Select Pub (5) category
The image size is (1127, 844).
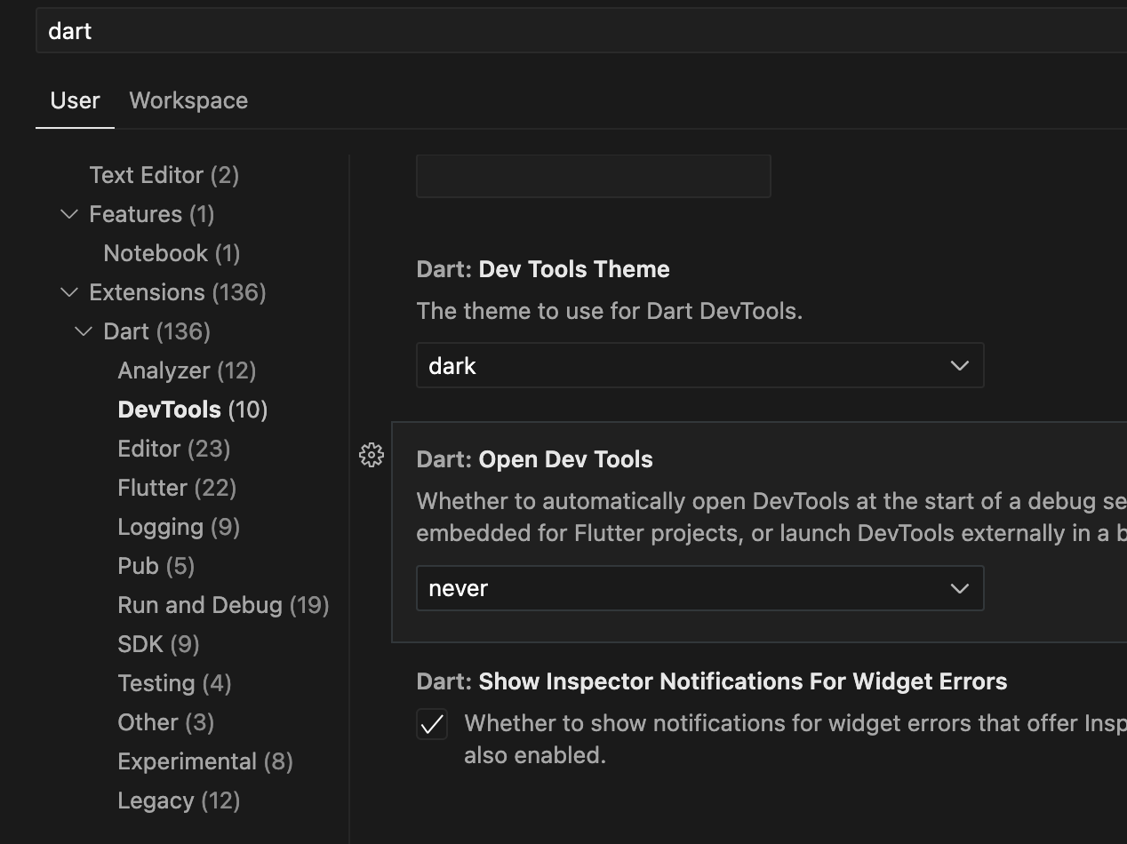coord(156,566)
